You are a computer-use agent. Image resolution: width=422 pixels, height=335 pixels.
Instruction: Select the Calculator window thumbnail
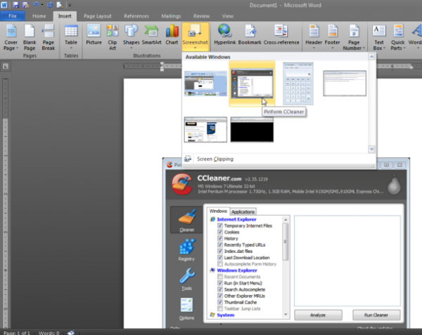tap(298, 84)
